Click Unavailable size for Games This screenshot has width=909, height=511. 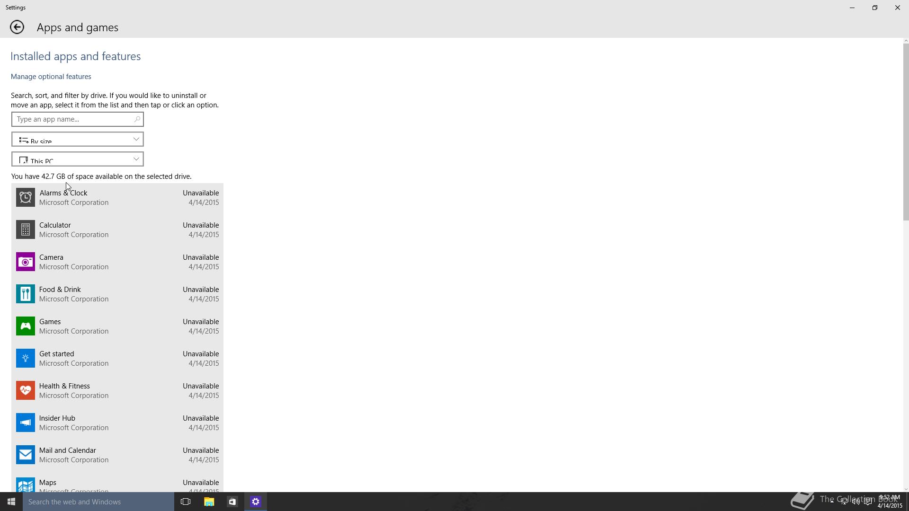click(x=201, y=322)
